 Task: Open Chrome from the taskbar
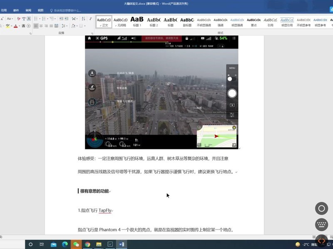coord(87,244)
